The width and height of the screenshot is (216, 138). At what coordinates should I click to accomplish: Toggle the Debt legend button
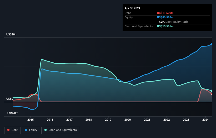[13, 130]
